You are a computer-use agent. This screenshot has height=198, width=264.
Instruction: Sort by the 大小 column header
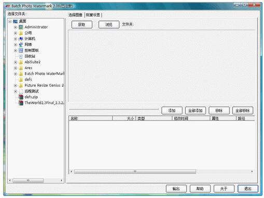[124, 118]
